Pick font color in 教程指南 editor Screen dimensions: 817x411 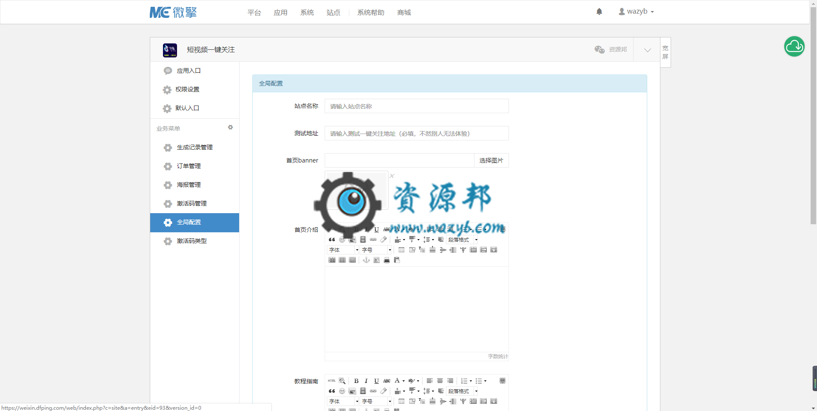coord(399,381)
